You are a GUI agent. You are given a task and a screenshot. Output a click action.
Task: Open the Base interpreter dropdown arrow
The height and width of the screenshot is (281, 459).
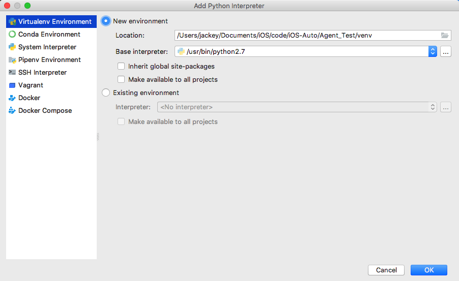pyautogui.click(x=433, y=51)
